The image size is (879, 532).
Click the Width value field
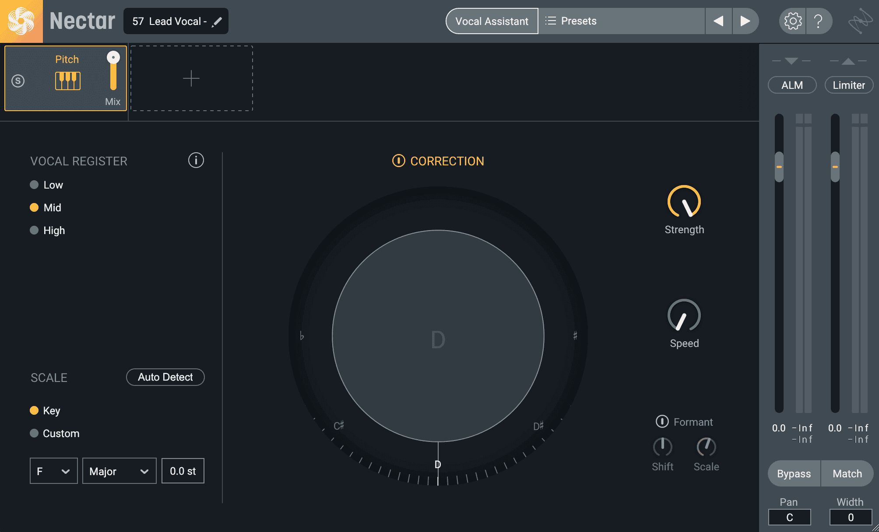click(851, 518)
